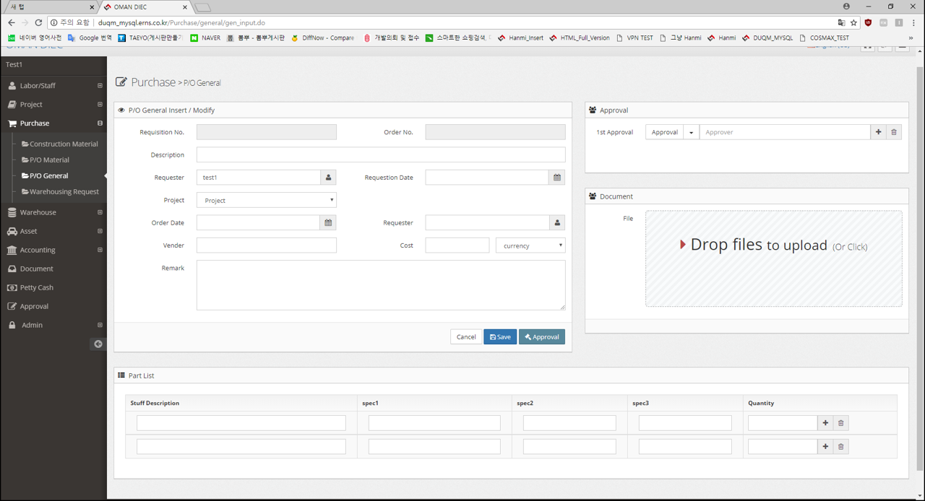Open the 1st Approval type dropdown arrow
This screenshot has height=501, width=925.
[691, 132]
